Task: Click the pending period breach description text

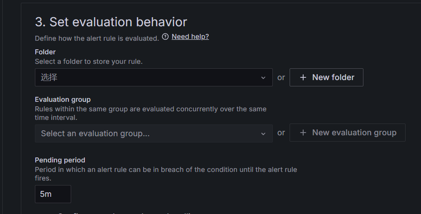Action: tap(166, 170)
